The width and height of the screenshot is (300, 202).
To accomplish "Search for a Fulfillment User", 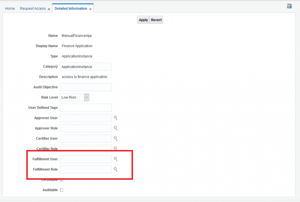I will [x=116, y=159].
